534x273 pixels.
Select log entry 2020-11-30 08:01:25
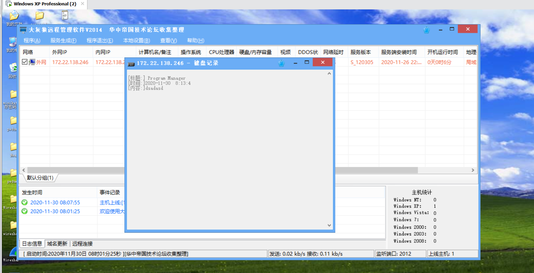coord(55,211)
